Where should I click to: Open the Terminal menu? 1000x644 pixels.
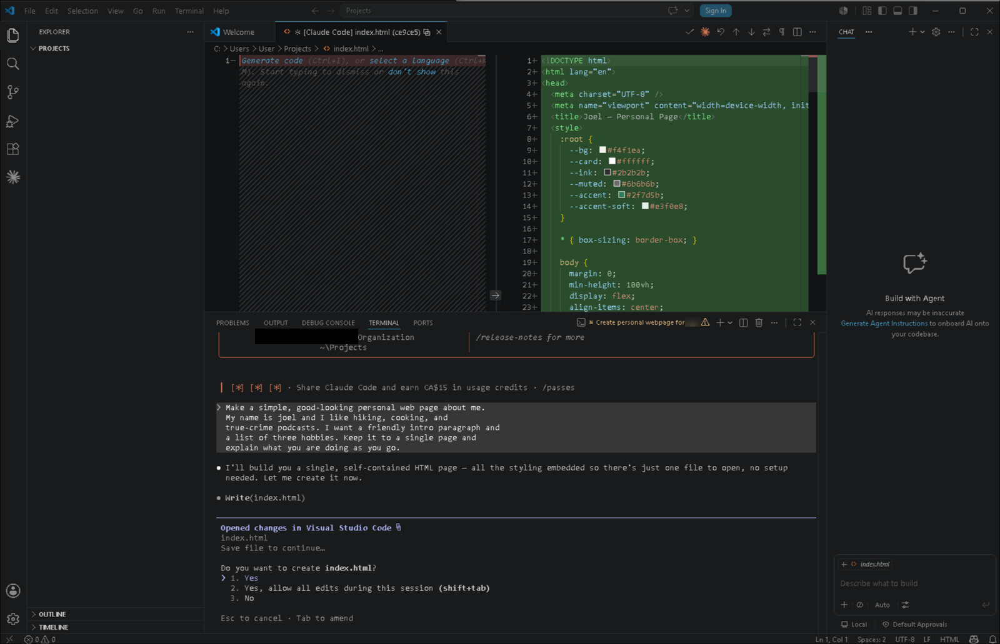[189, 11]
